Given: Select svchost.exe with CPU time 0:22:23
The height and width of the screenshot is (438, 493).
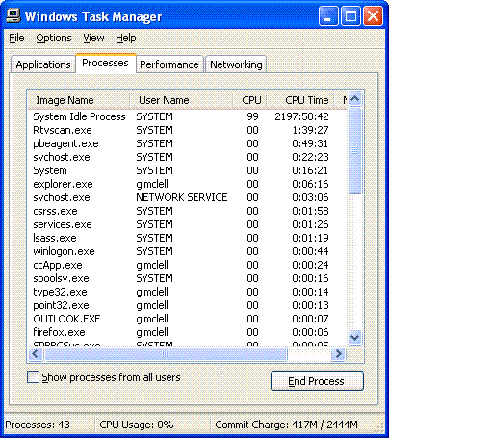Looking at the screenshot, I should [188, 157].
